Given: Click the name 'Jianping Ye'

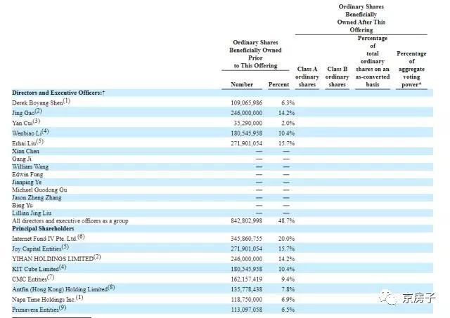Looking at the screenshot, I should point(27,183).
